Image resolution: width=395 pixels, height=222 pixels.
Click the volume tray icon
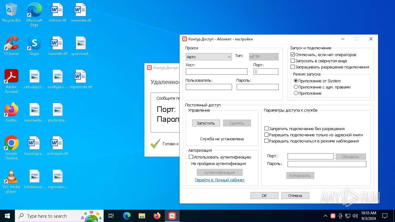[355, 216]
